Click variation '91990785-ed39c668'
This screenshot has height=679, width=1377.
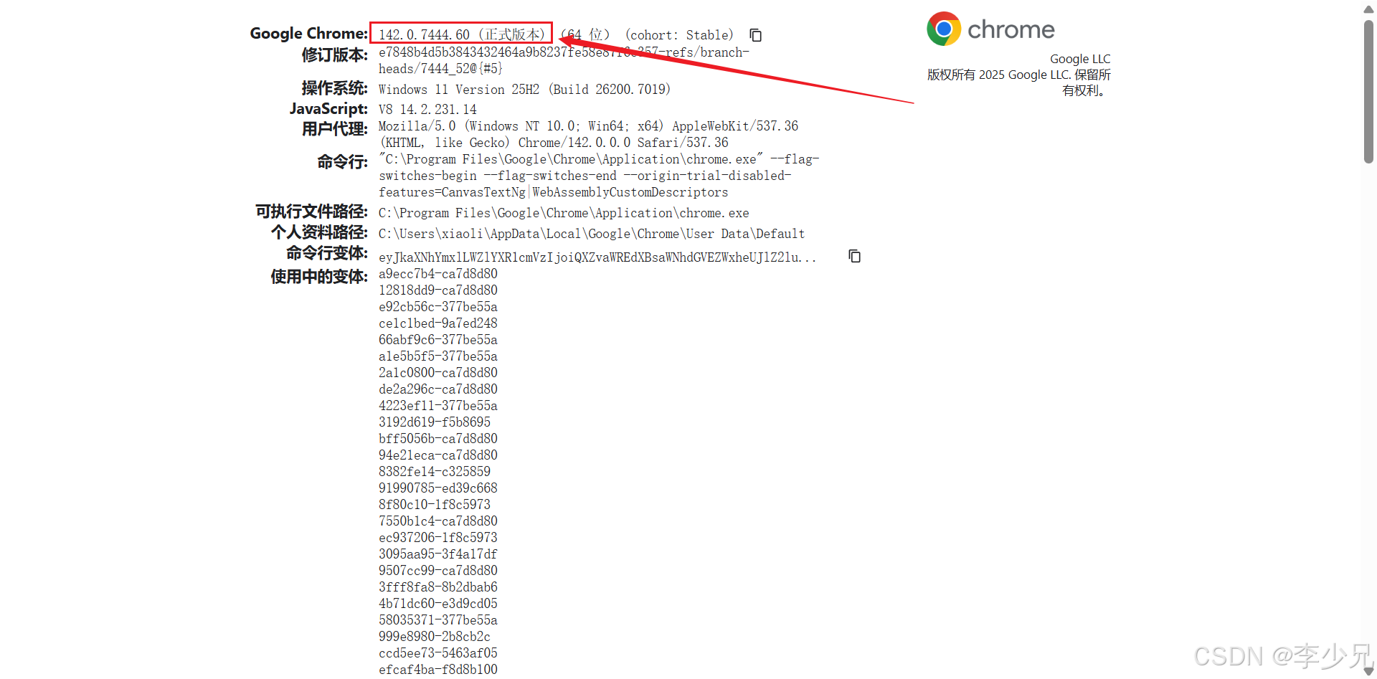(x=438, y=488)
